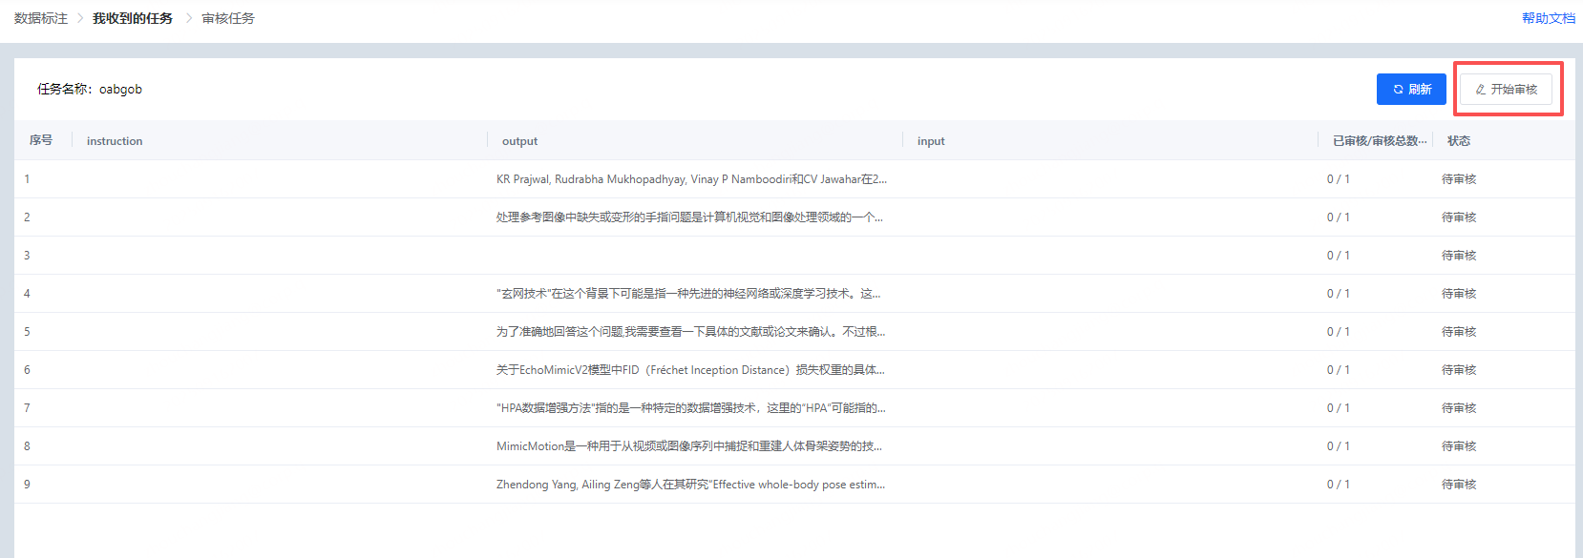
Task: Open the 帮助文档 help link
Action: (x=1549, y=18)
